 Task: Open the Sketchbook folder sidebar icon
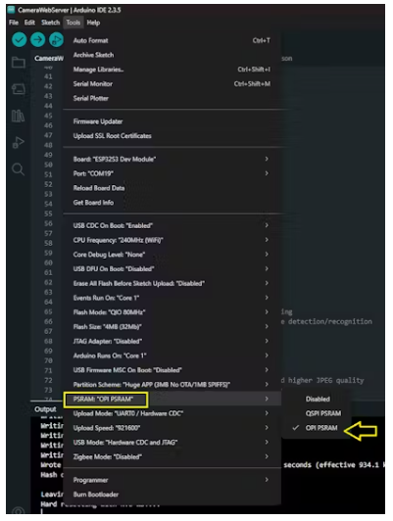(19, 62)
